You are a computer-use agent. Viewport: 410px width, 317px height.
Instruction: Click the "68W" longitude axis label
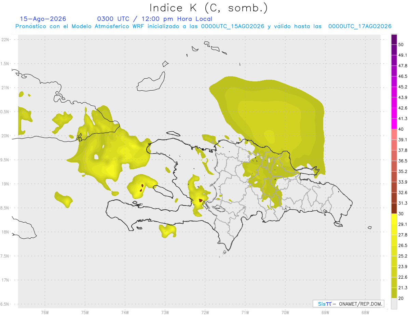(x=365, y=313)
